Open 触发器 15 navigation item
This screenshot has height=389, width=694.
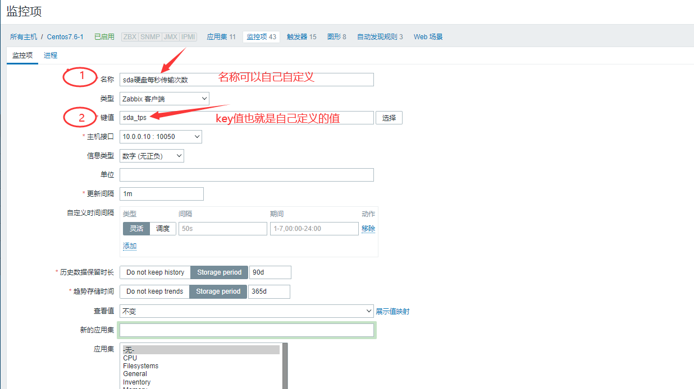click(x=302, y=37)
